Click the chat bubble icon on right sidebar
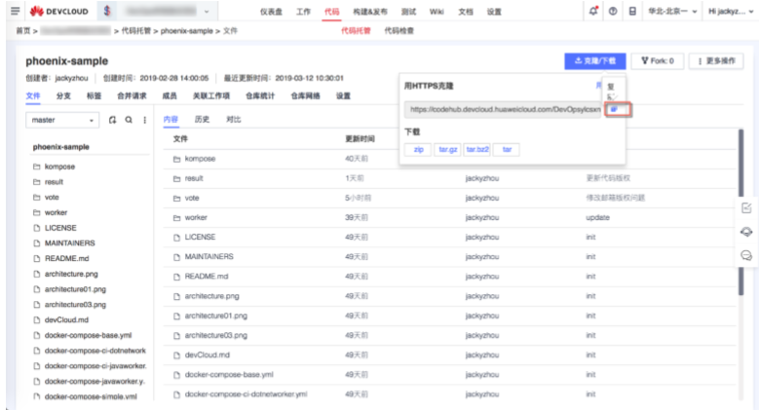Screen dimensions: 759x410 point(746,255)
